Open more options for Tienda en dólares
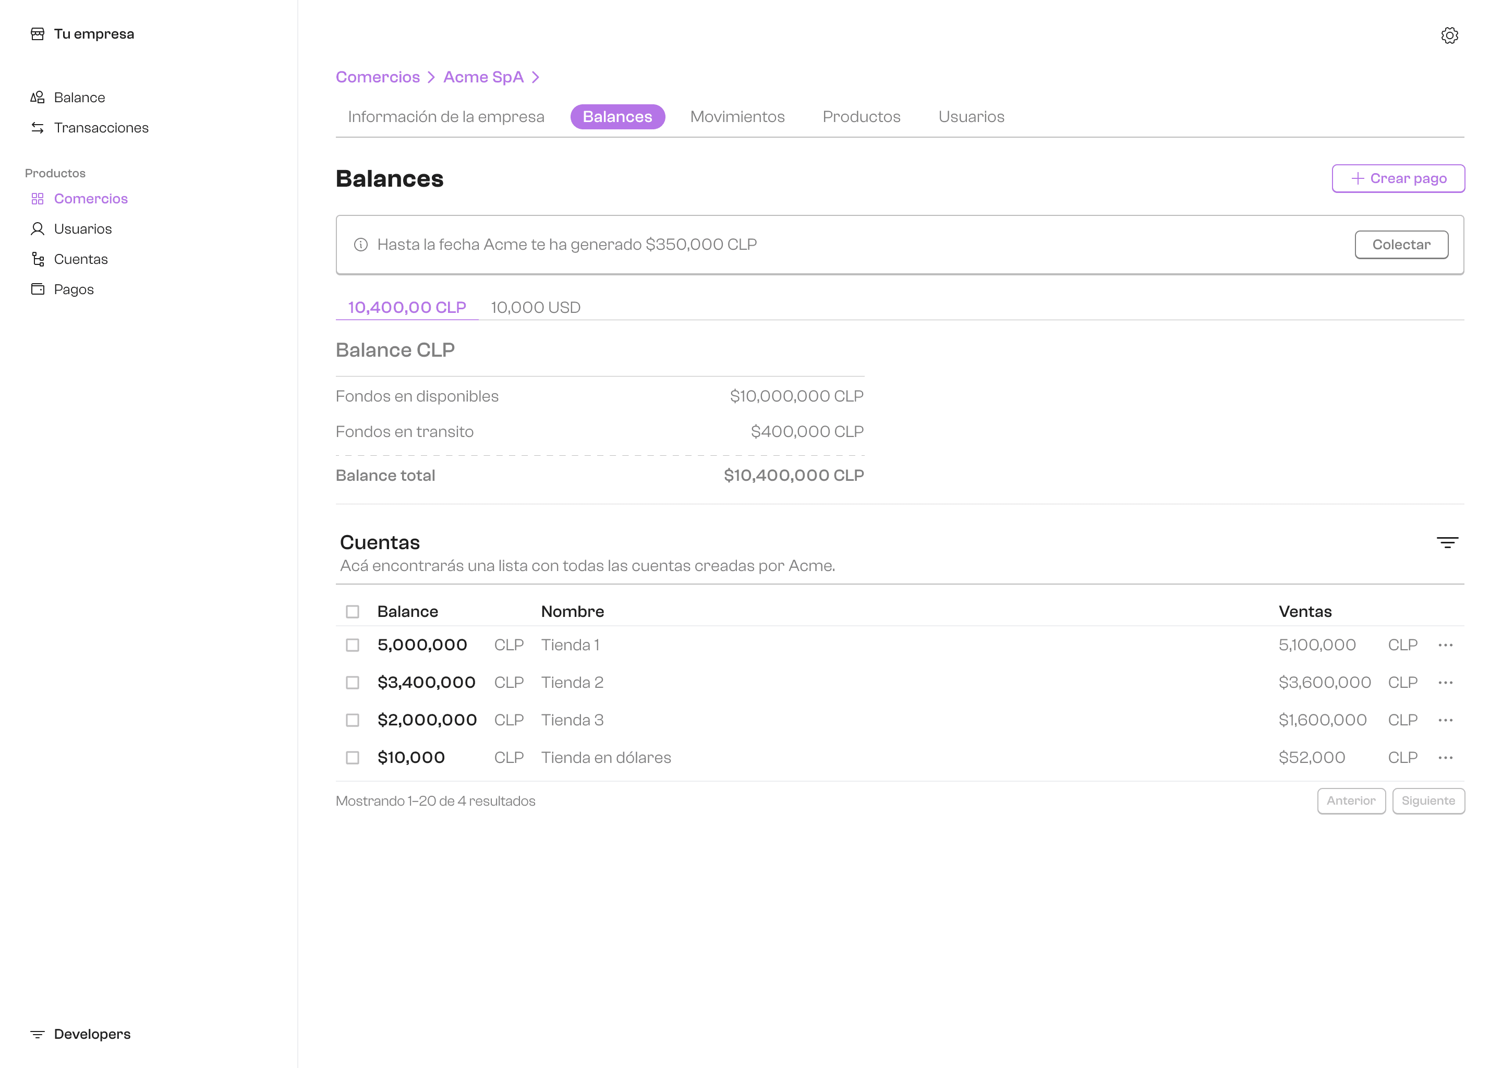Viewport: 1502px width, 1068px height. 1446,758
